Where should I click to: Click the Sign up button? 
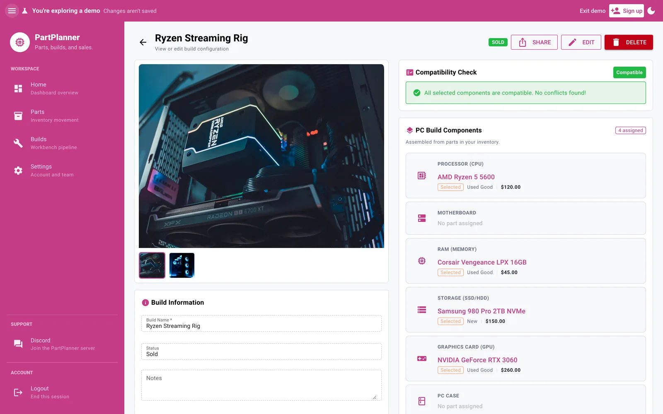pyautogui.click(x=627, y=11)
